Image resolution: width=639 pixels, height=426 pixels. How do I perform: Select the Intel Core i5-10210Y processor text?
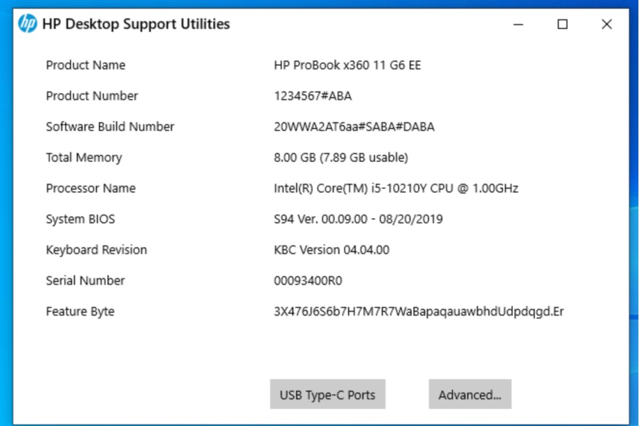[396, 188]
